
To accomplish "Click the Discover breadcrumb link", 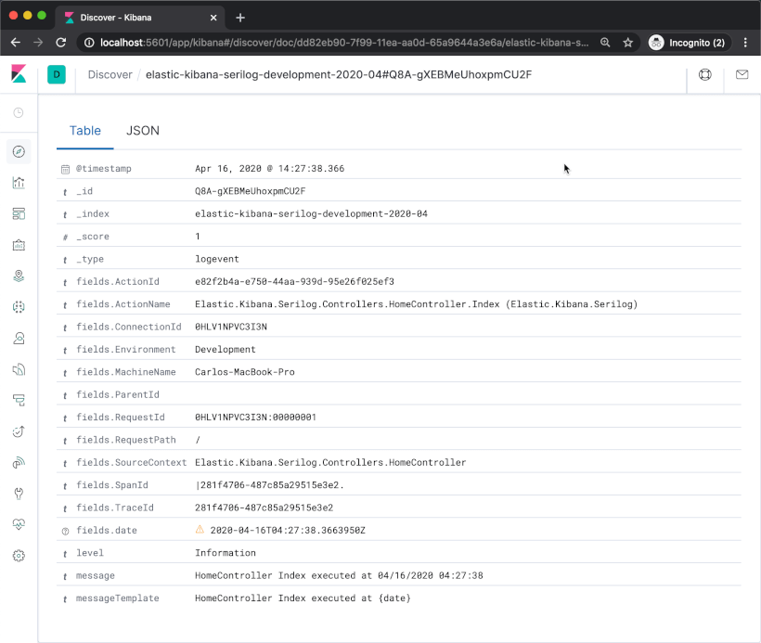I will pos(110,74).
